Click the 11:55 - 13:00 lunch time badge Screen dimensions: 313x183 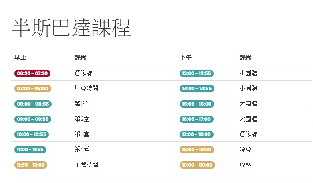click(31, 165)
